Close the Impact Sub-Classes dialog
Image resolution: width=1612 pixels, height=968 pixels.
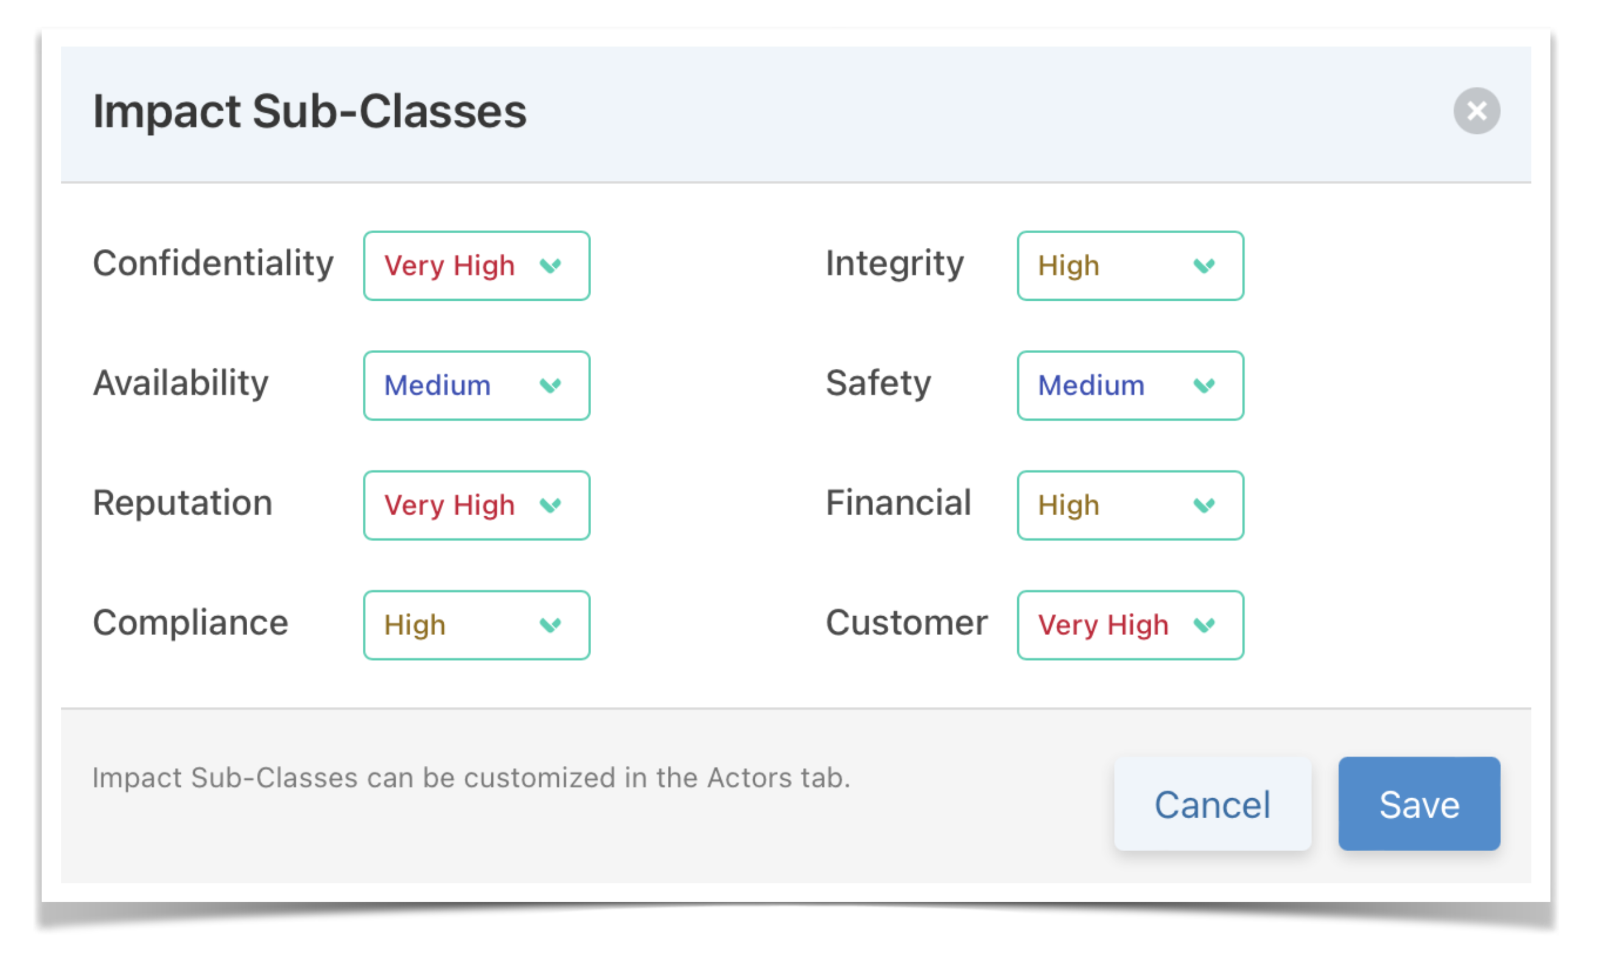coord(1476,111)
